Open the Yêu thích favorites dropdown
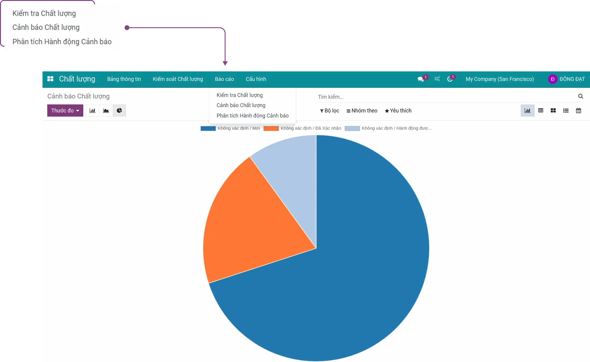 398,111
